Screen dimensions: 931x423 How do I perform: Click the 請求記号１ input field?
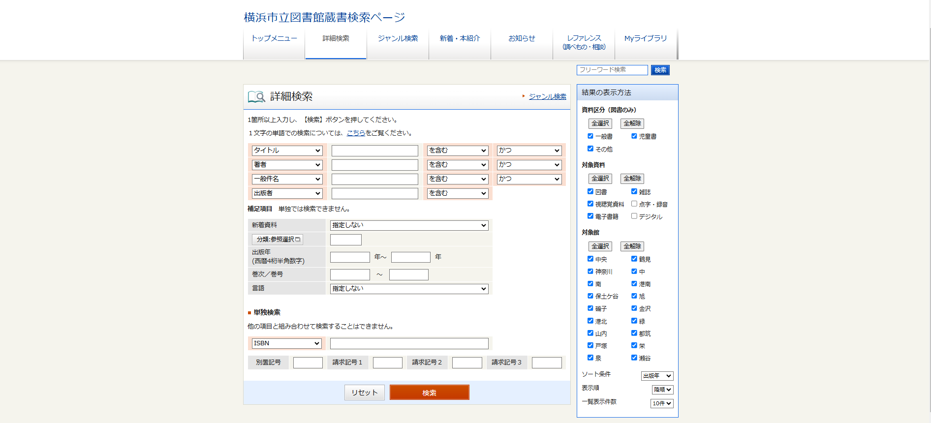[388, 363]
